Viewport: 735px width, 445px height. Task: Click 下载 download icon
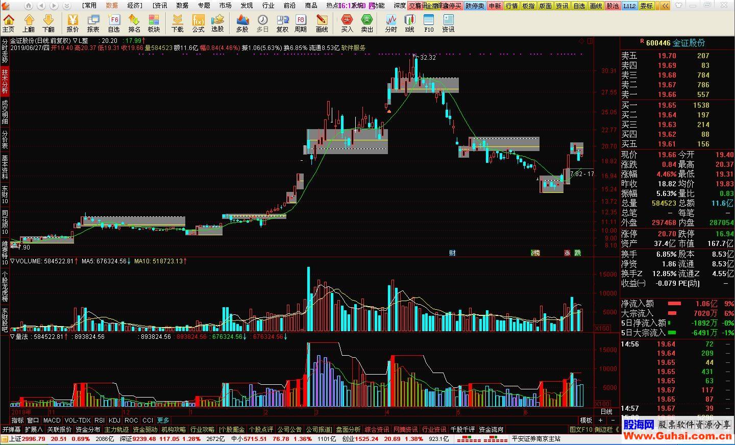[x=178, y=23]
